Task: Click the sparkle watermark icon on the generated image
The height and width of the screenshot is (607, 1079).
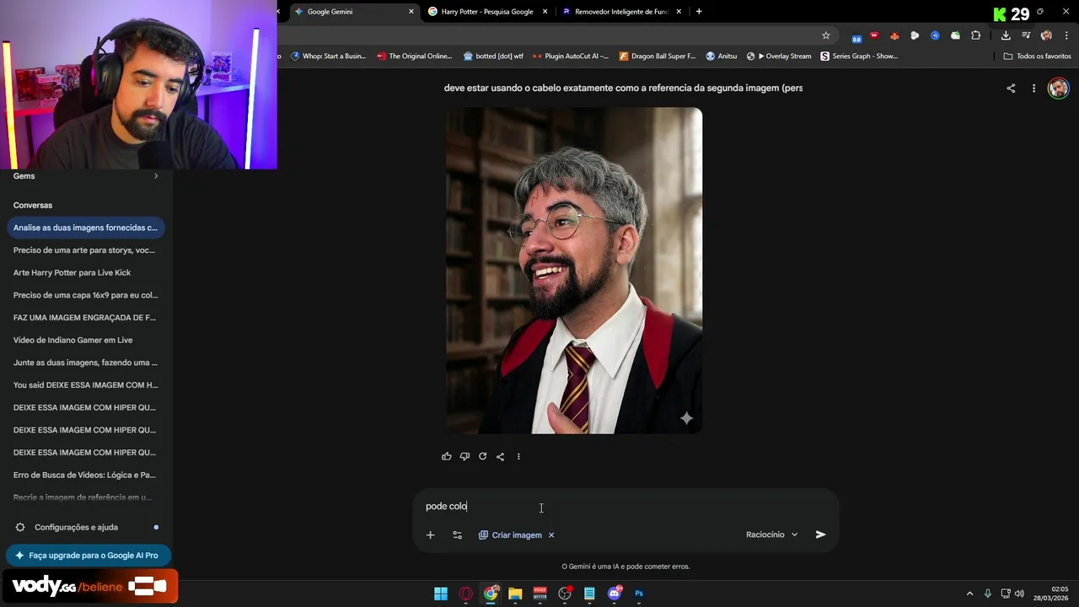Action: [686, 418]
